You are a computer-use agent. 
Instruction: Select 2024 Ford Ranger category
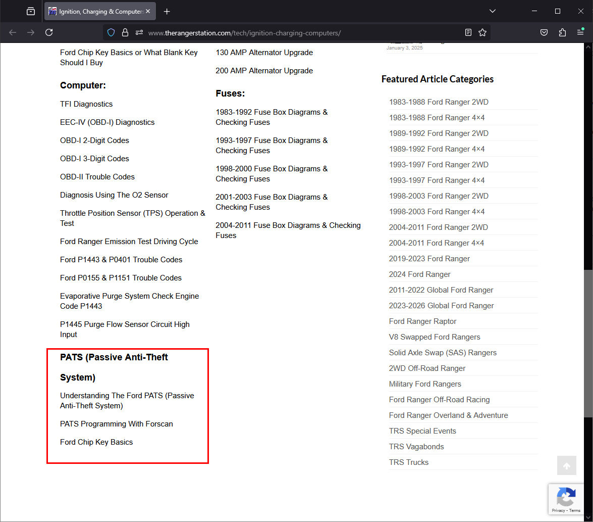pyautogui.click(x=420, y=274)
